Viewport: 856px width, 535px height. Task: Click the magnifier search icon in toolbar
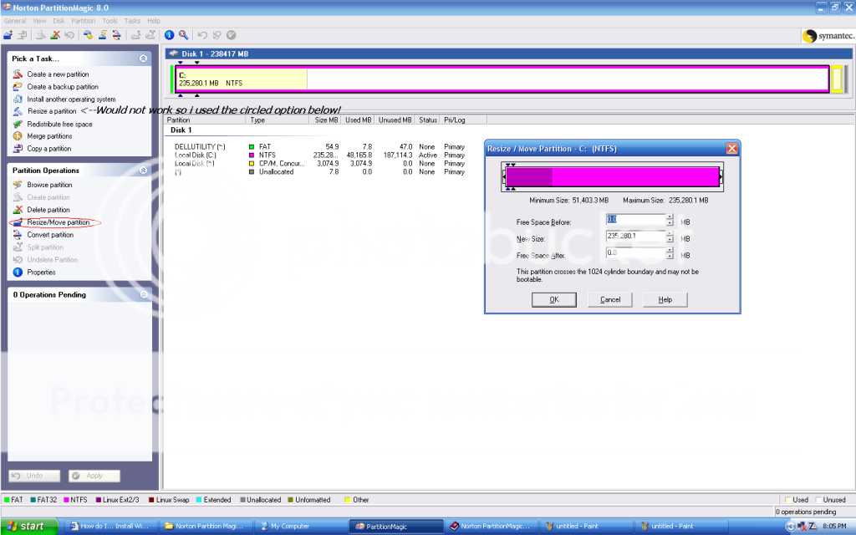pyautogui.click(x=183, y=35)
